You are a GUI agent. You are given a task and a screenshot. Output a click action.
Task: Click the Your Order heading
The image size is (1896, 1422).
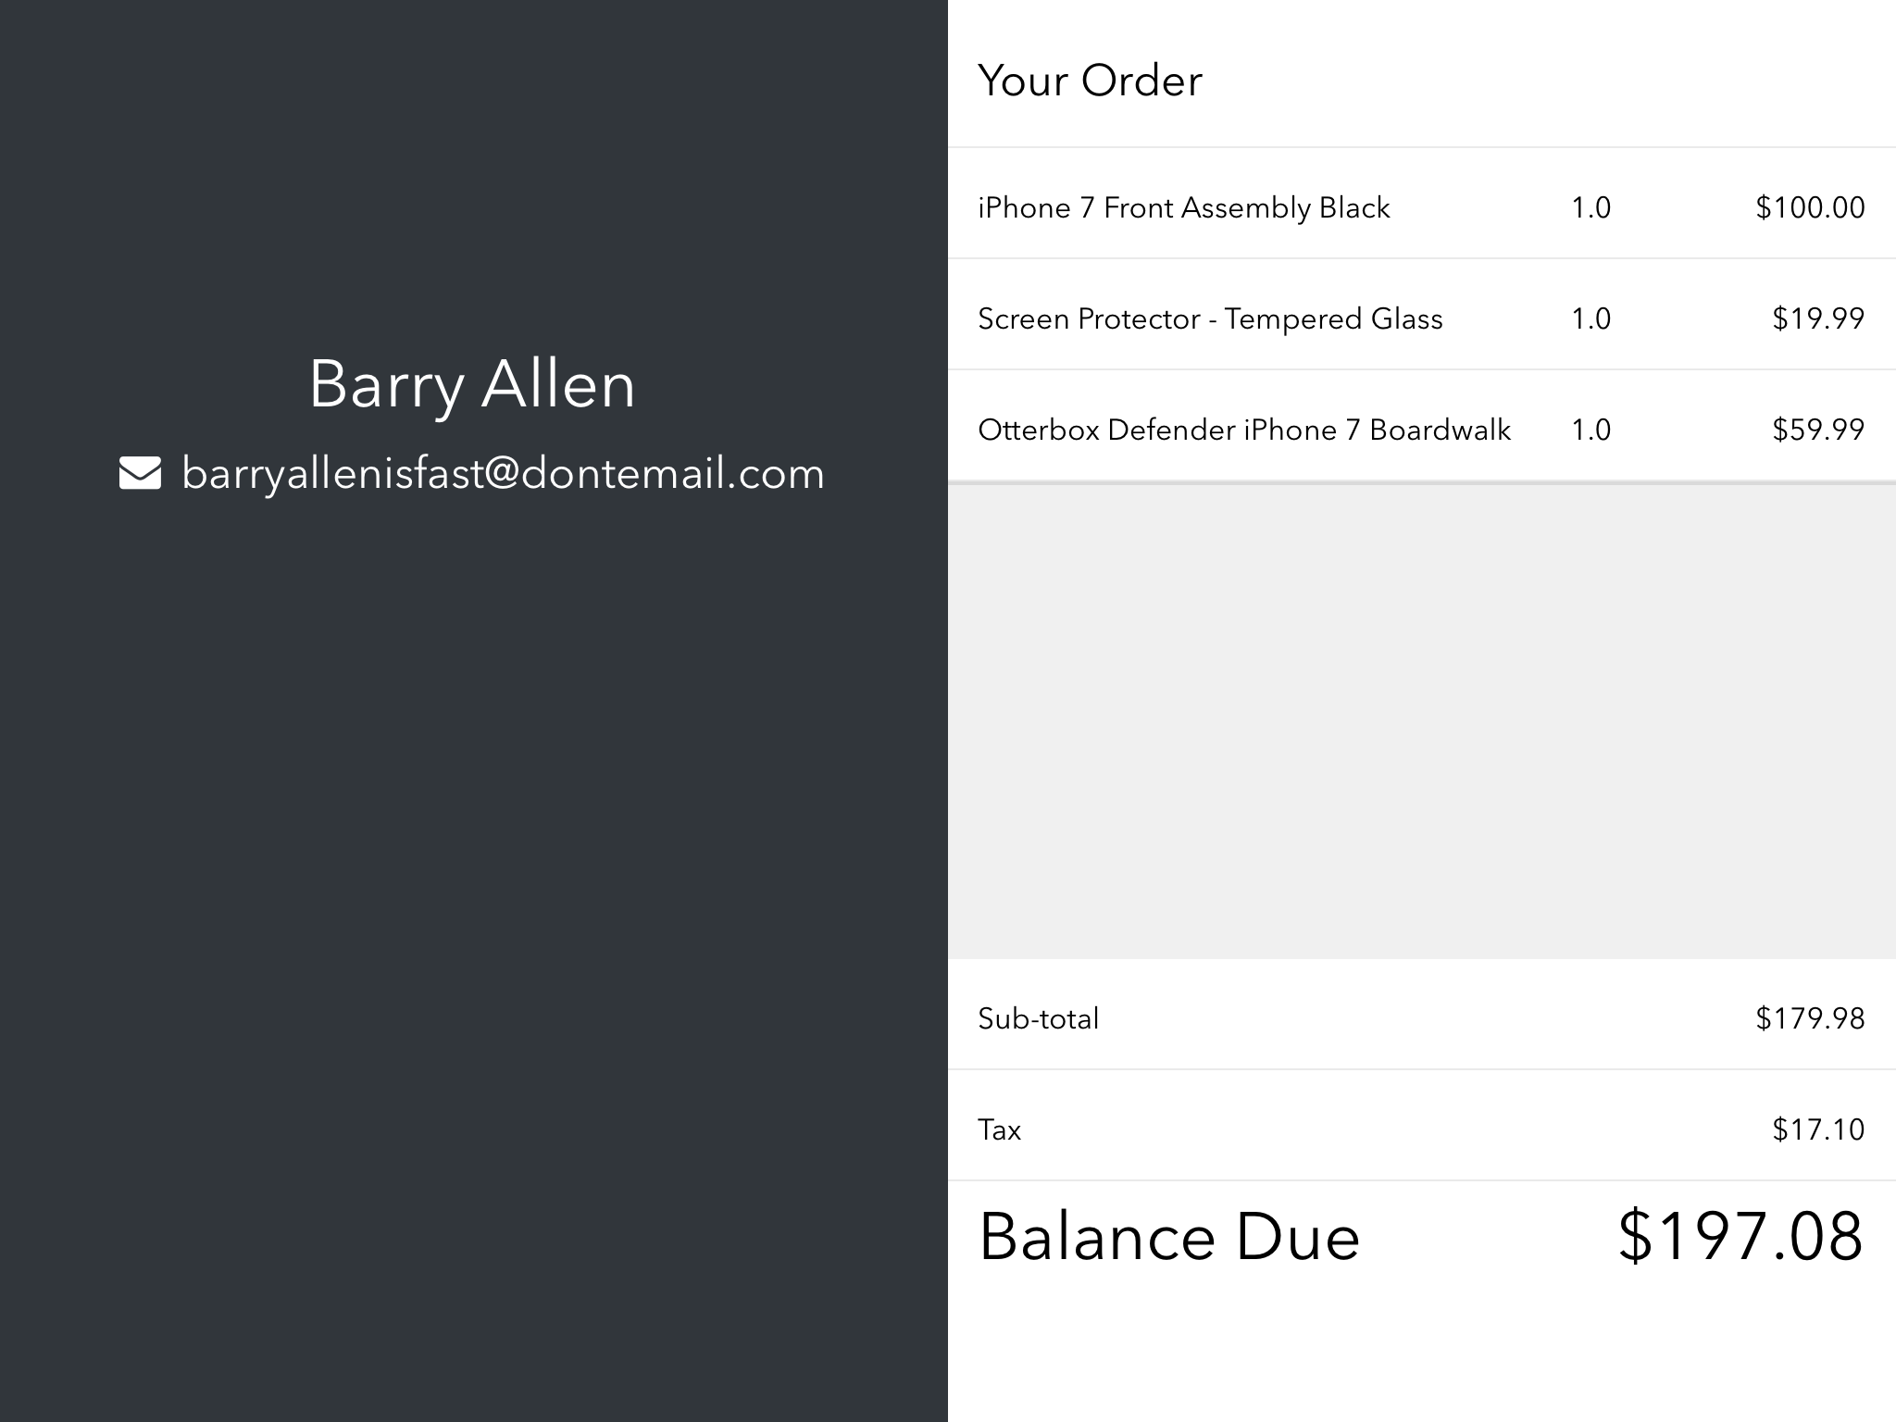point(1090,81)
